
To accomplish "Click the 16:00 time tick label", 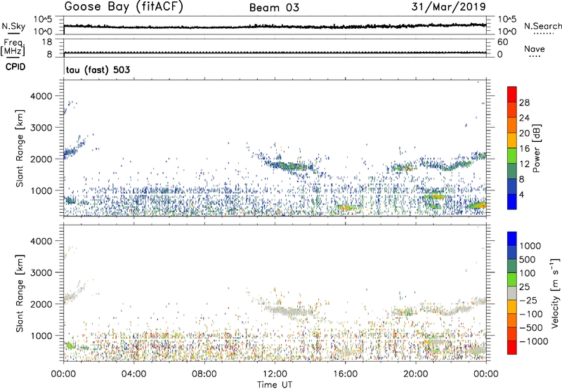I will coord(345,374).
